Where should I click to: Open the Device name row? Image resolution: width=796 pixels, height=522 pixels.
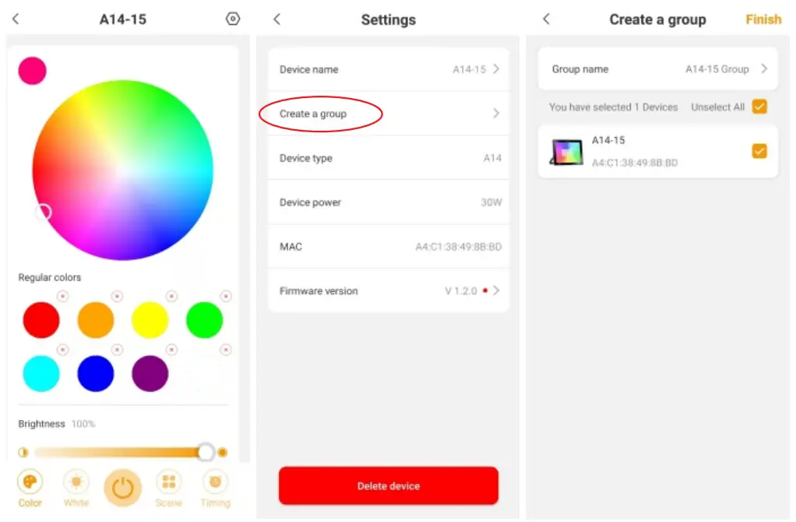coord(389,69)
